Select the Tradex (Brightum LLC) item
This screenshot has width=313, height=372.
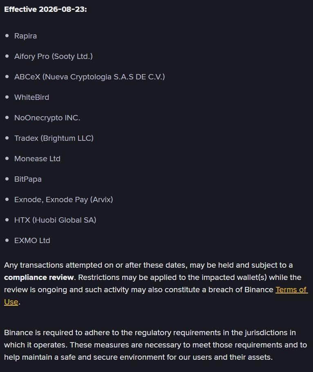[54, 138]
